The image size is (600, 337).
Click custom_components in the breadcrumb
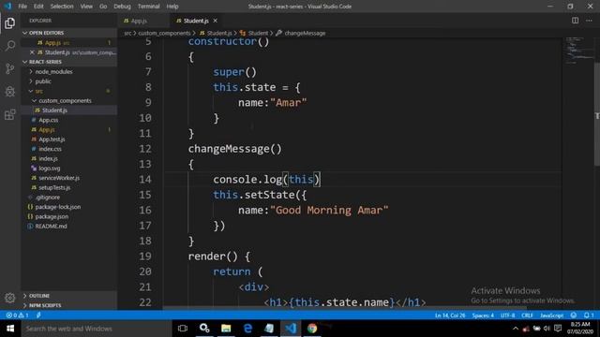[164, 34]
